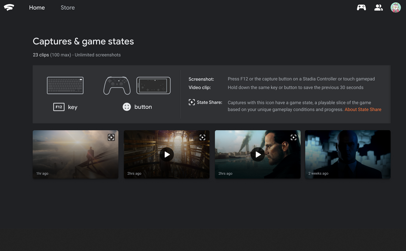Click the touch gamepad phone illustration

click(154, 85)
